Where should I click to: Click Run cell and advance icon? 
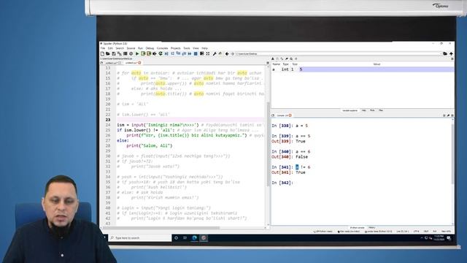(x=149, y=53)
